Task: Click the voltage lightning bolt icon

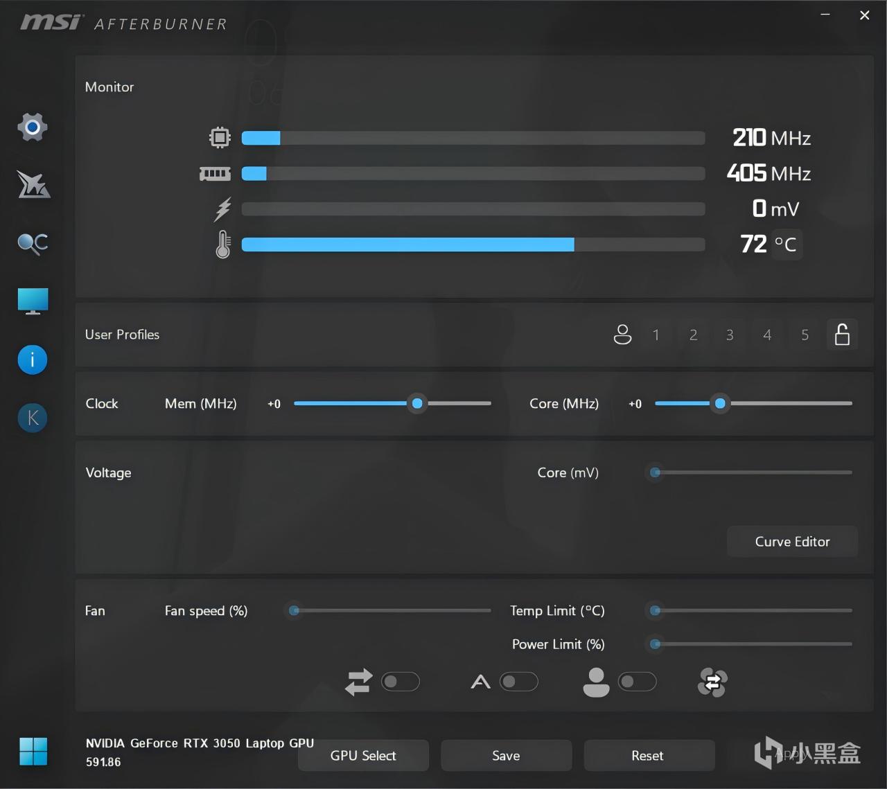Action: point(223,209)
